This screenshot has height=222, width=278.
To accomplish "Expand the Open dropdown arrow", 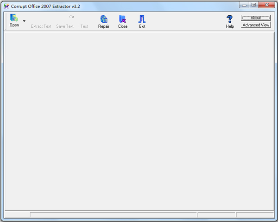I will tap(24, 21).
